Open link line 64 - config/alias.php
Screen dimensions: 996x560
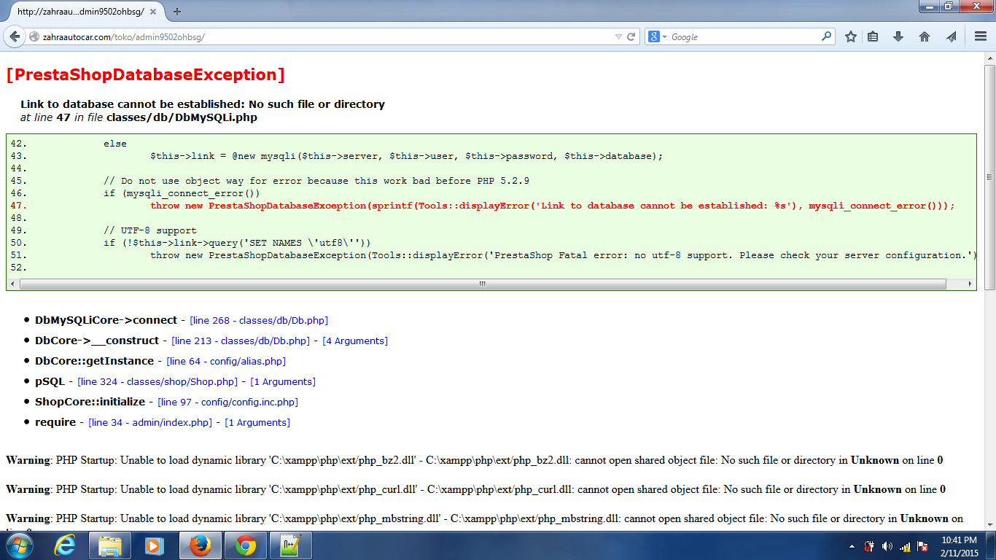pos(226,361)
